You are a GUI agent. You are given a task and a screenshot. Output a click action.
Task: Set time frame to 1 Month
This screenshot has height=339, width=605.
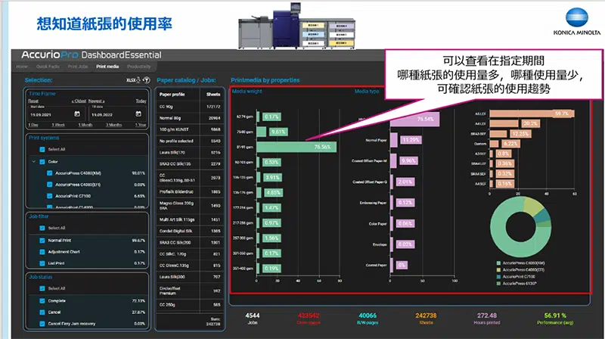coord(85,125)
